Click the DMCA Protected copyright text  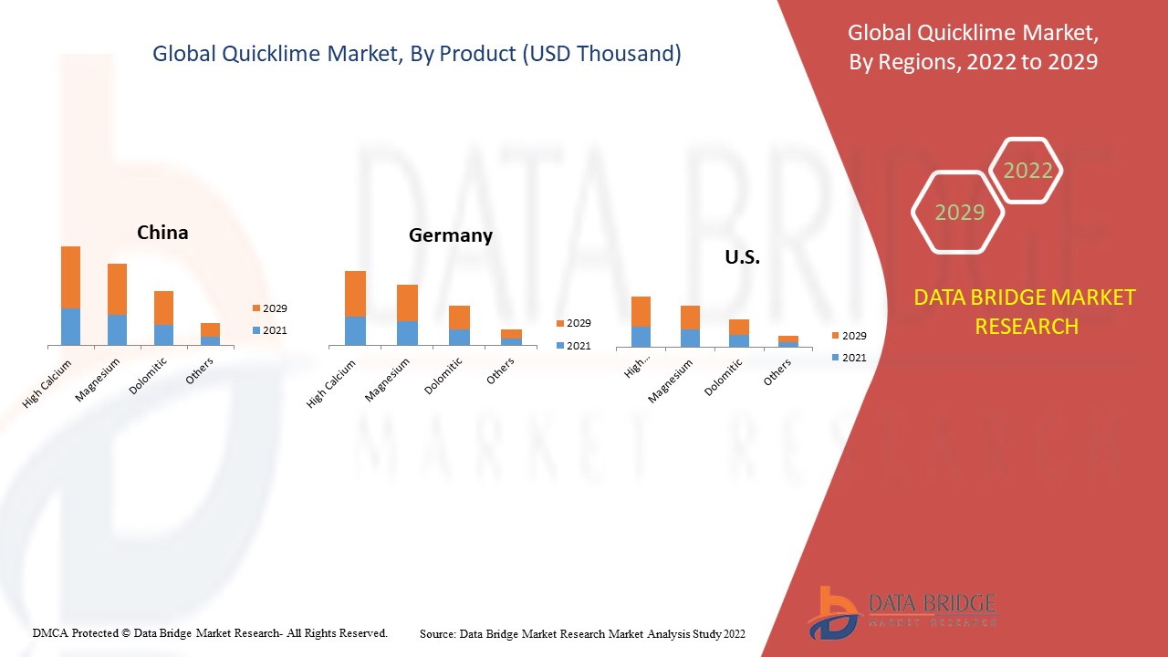point(210,631)
